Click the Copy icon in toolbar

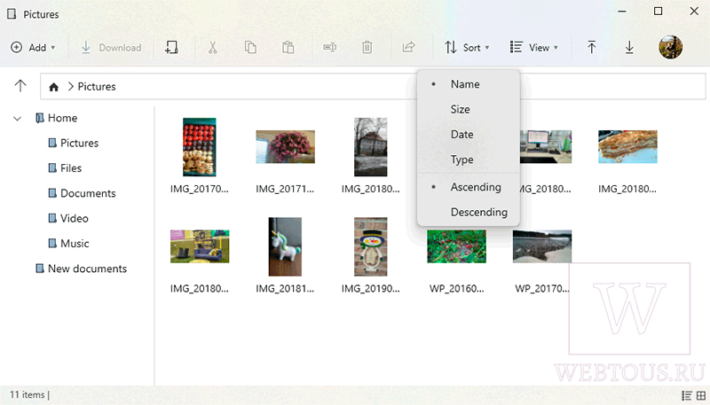[x=250, y=47]
